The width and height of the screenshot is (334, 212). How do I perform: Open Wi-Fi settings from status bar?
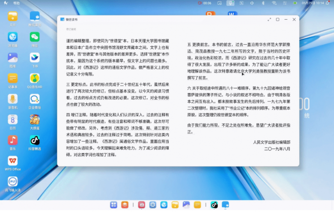[x=274, y=3]
